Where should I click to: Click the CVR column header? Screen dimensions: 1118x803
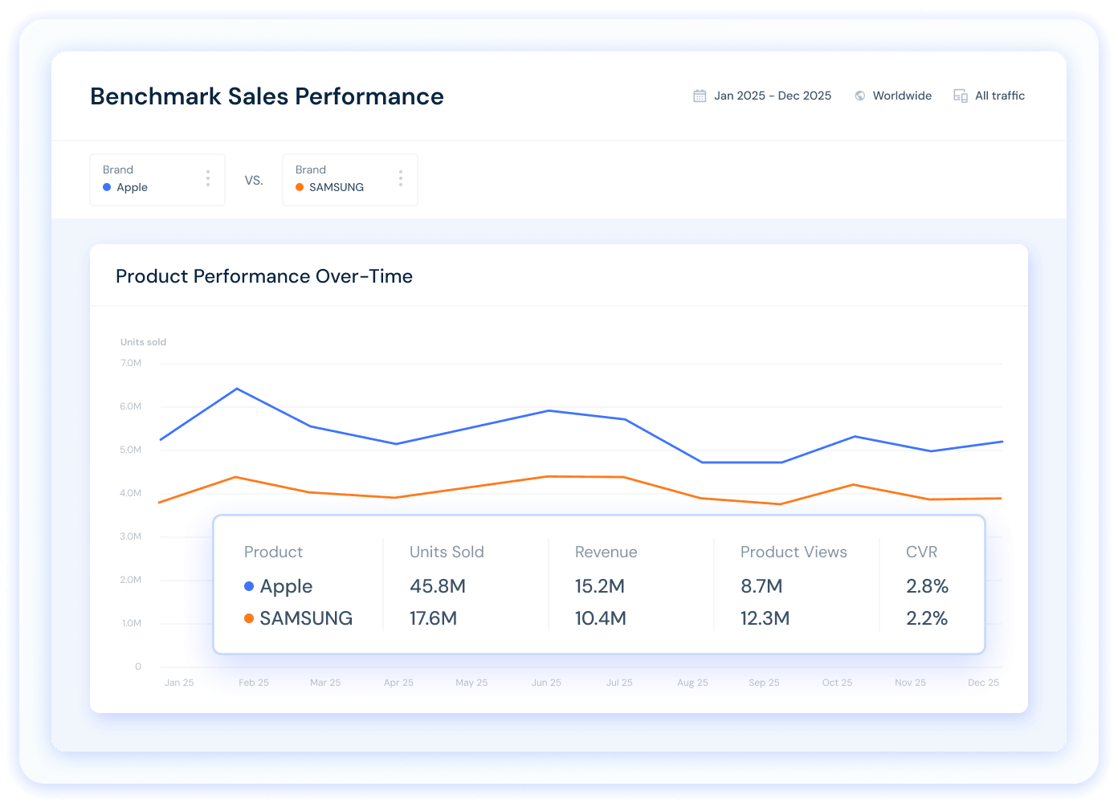coord(921,552)
